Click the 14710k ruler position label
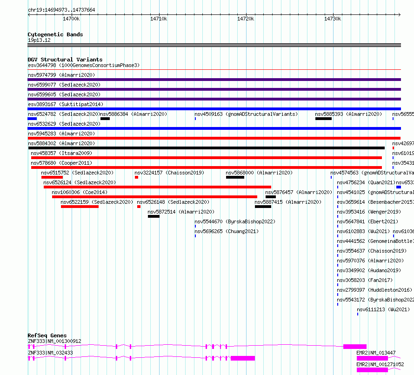 click(x=159, y=19)
